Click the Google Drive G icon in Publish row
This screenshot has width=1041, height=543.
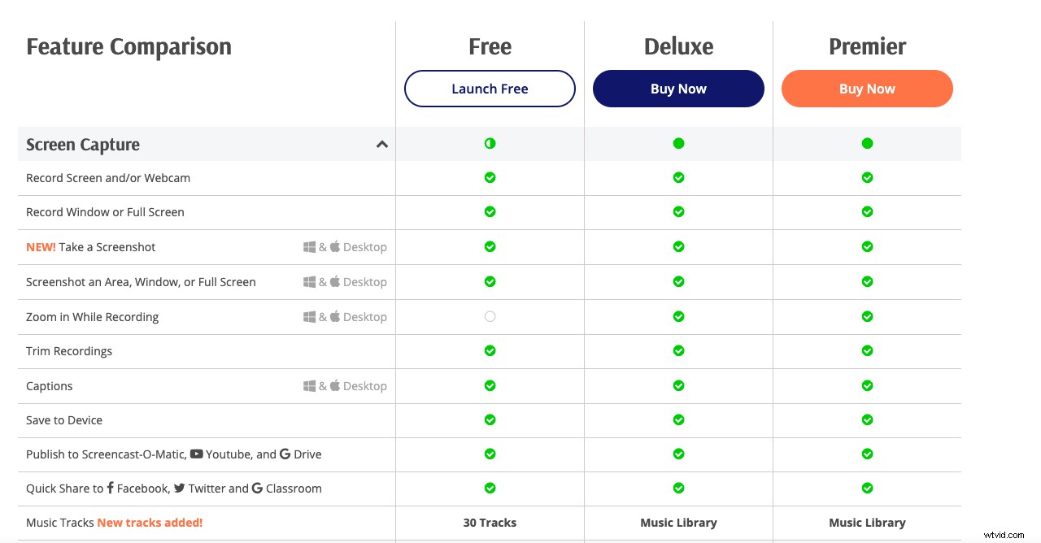tap(285, 454)
